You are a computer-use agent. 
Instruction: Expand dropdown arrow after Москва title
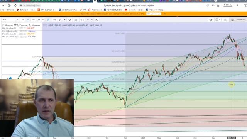(x=41, y=25)
